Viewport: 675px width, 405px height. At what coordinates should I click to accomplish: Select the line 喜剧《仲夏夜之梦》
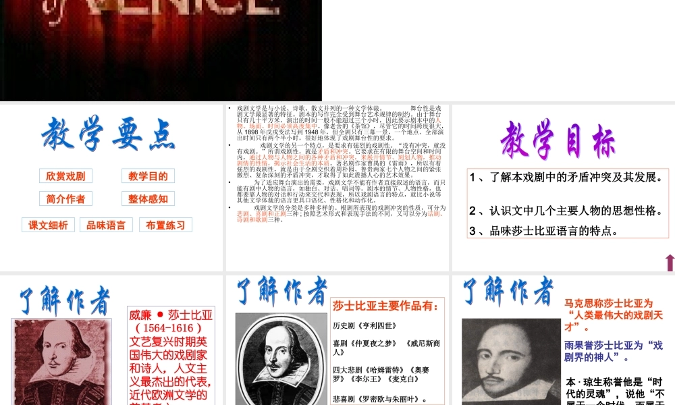364,344
